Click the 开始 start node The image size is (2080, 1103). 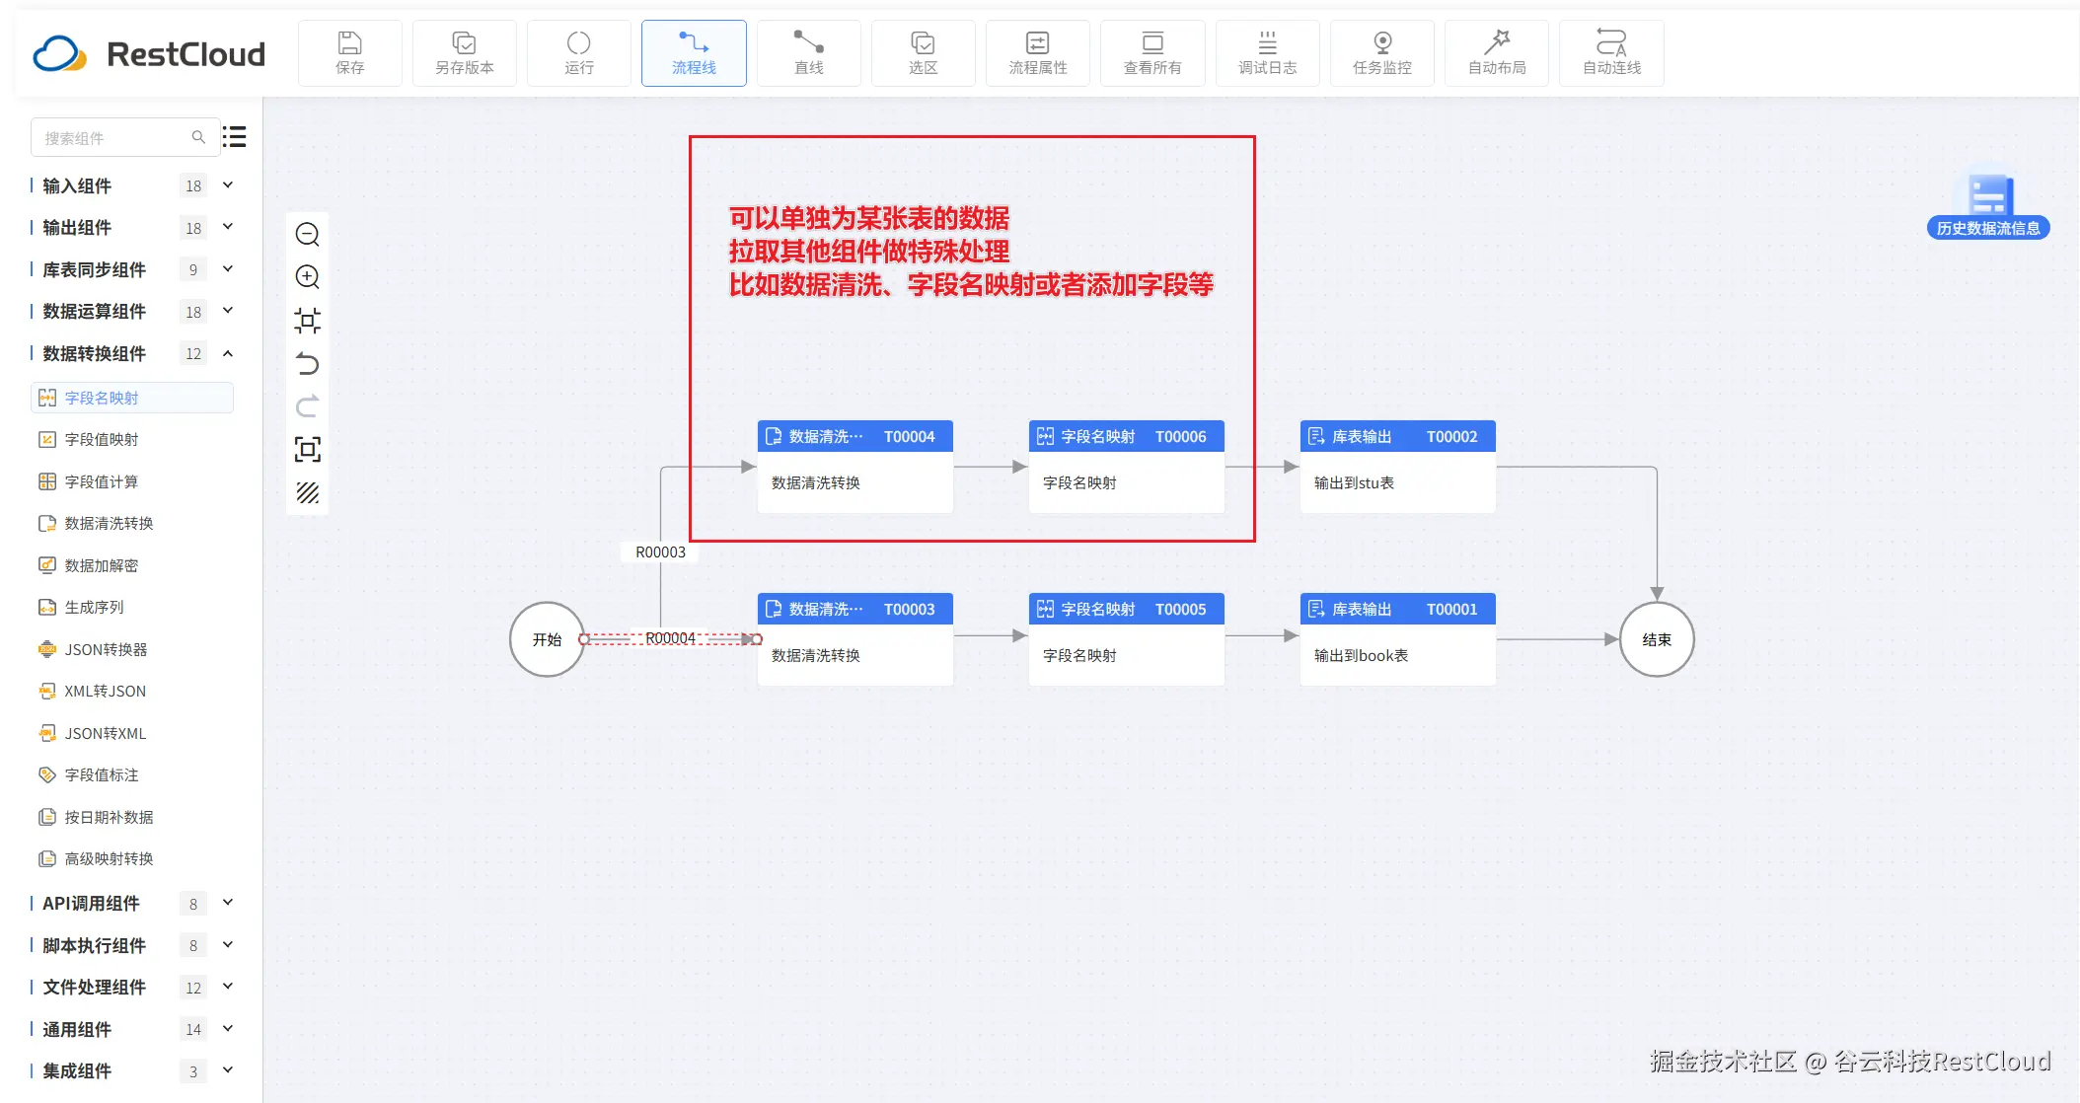click(x=547, y=639)
